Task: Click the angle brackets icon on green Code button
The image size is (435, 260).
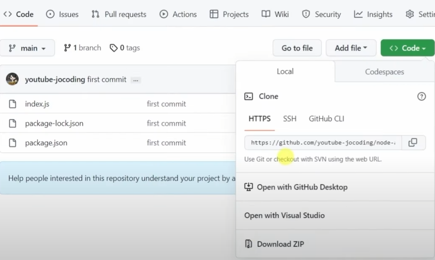Action: tap(394, 48)
